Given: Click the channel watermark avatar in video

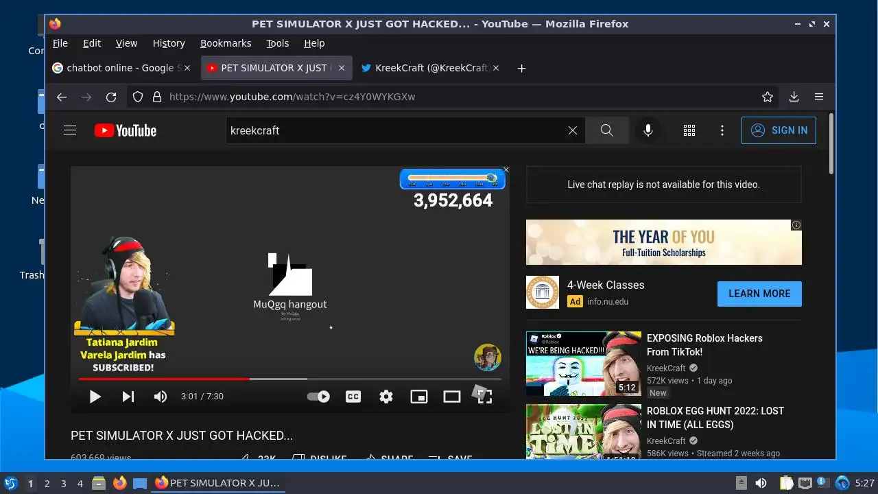Looking at the screenshot, I should [488, 357].
